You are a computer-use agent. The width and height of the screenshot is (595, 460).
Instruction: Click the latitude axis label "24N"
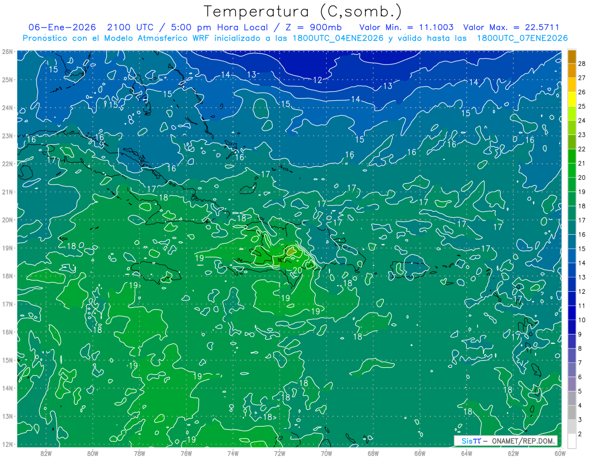coord(7,108)
